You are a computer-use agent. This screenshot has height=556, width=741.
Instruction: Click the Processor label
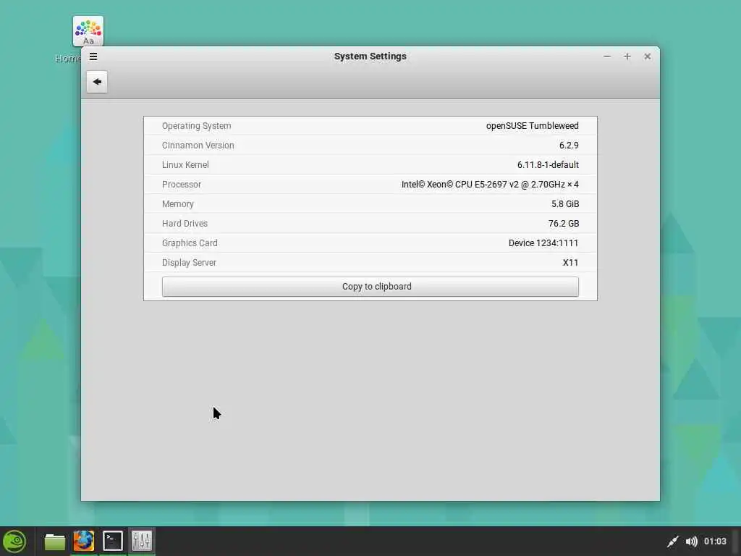tap(182, 185)
